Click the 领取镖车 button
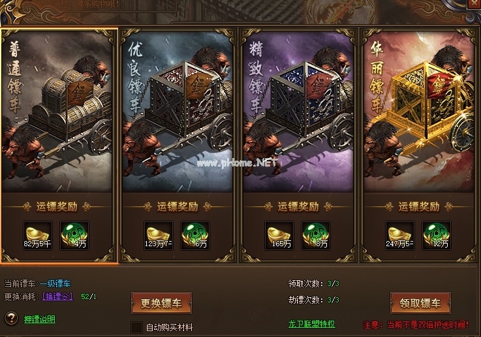 tap(420, 303)
